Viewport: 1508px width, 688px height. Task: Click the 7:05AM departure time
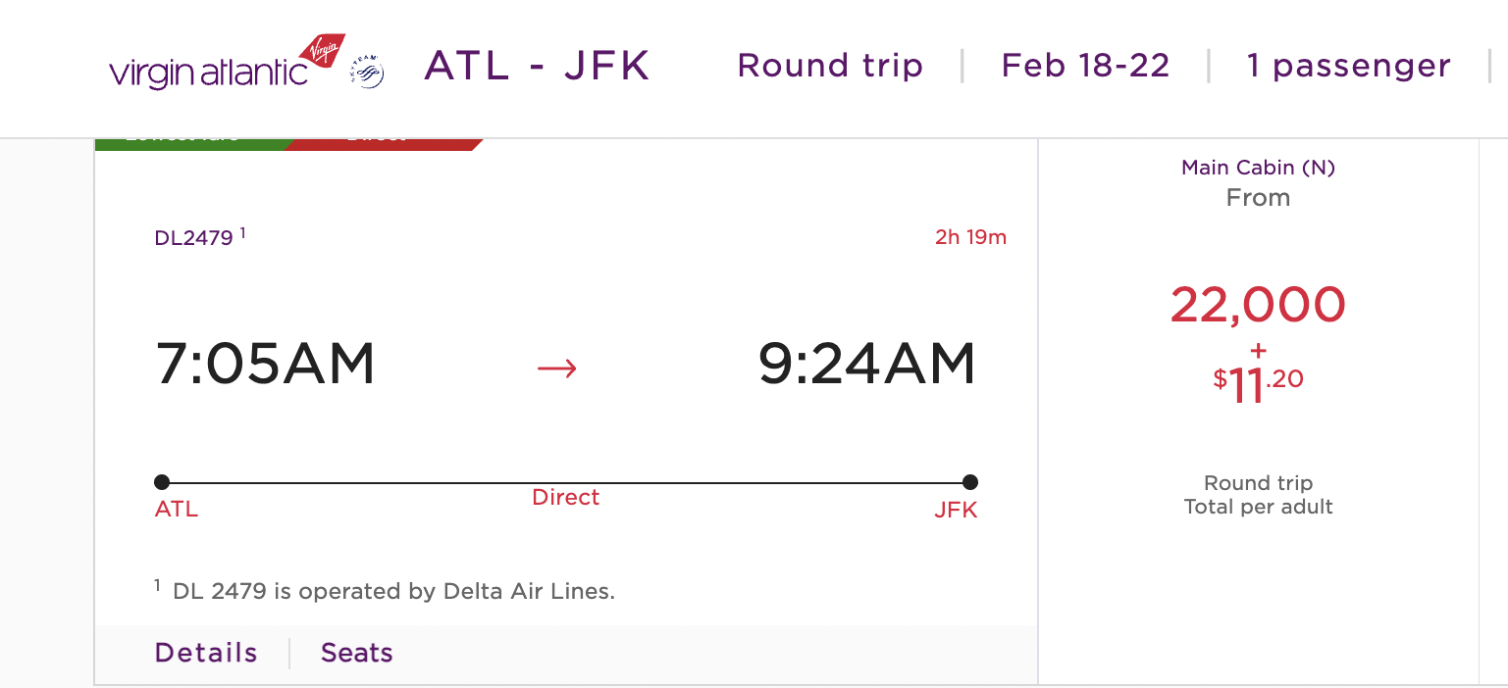click(265, 364)
